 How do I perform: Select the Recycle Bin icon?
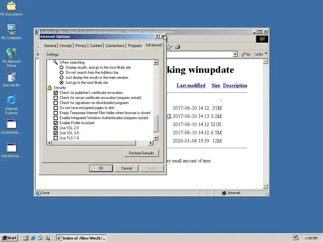point(11,79)
